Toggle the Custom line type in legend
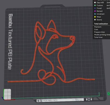 tap(99, 5)
